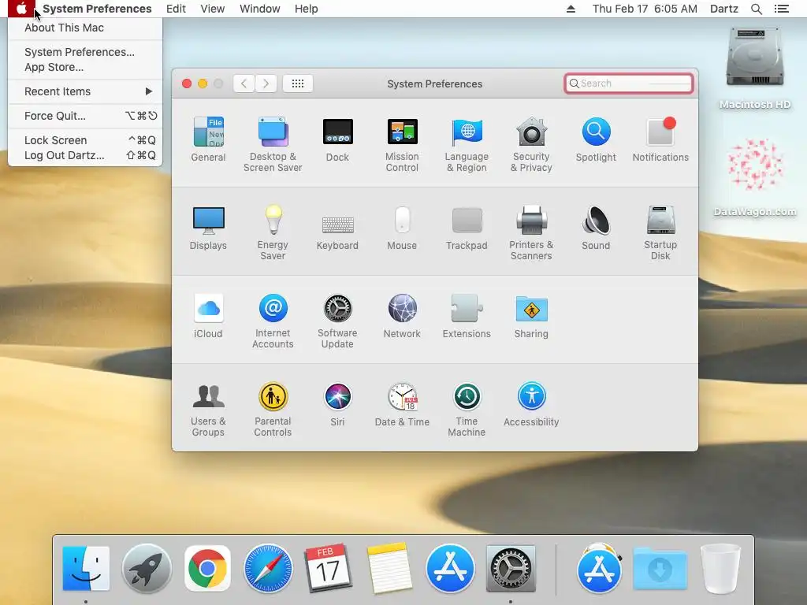Open Time Machine preferences
Screen dimensions: 807x605
(x=467, y=410)
